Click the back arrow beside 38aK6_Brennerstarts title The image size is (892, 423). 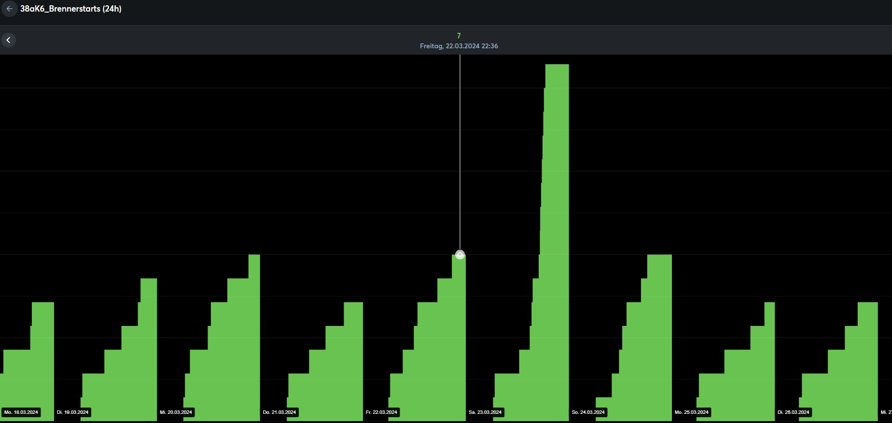click(9, 9)
